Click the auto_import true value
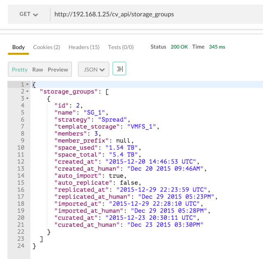 [116, 176]
